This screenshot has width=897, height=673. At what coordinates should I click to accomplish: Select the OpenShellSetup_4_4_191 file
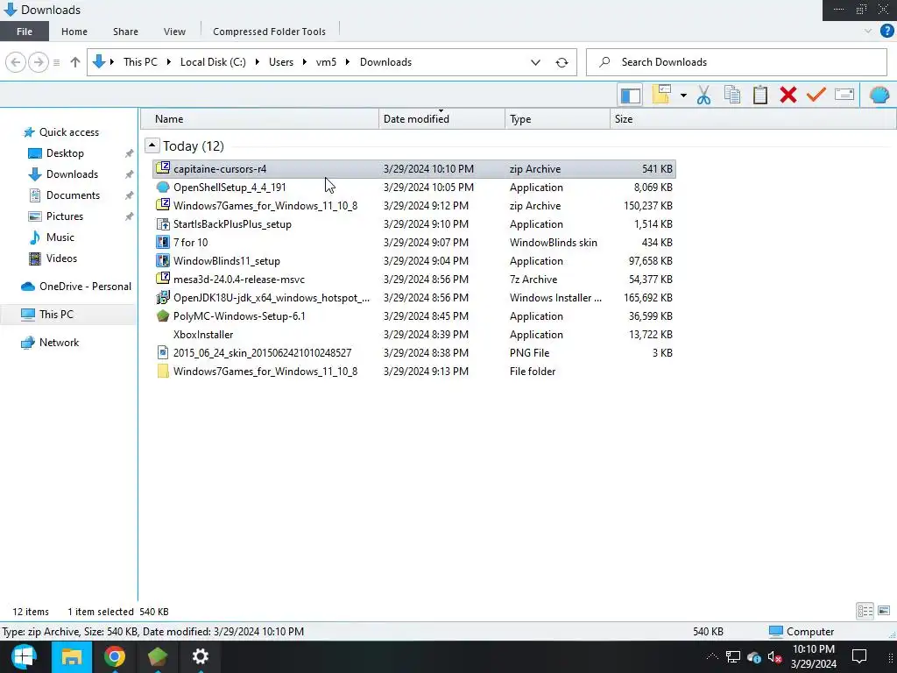(414, 188)
